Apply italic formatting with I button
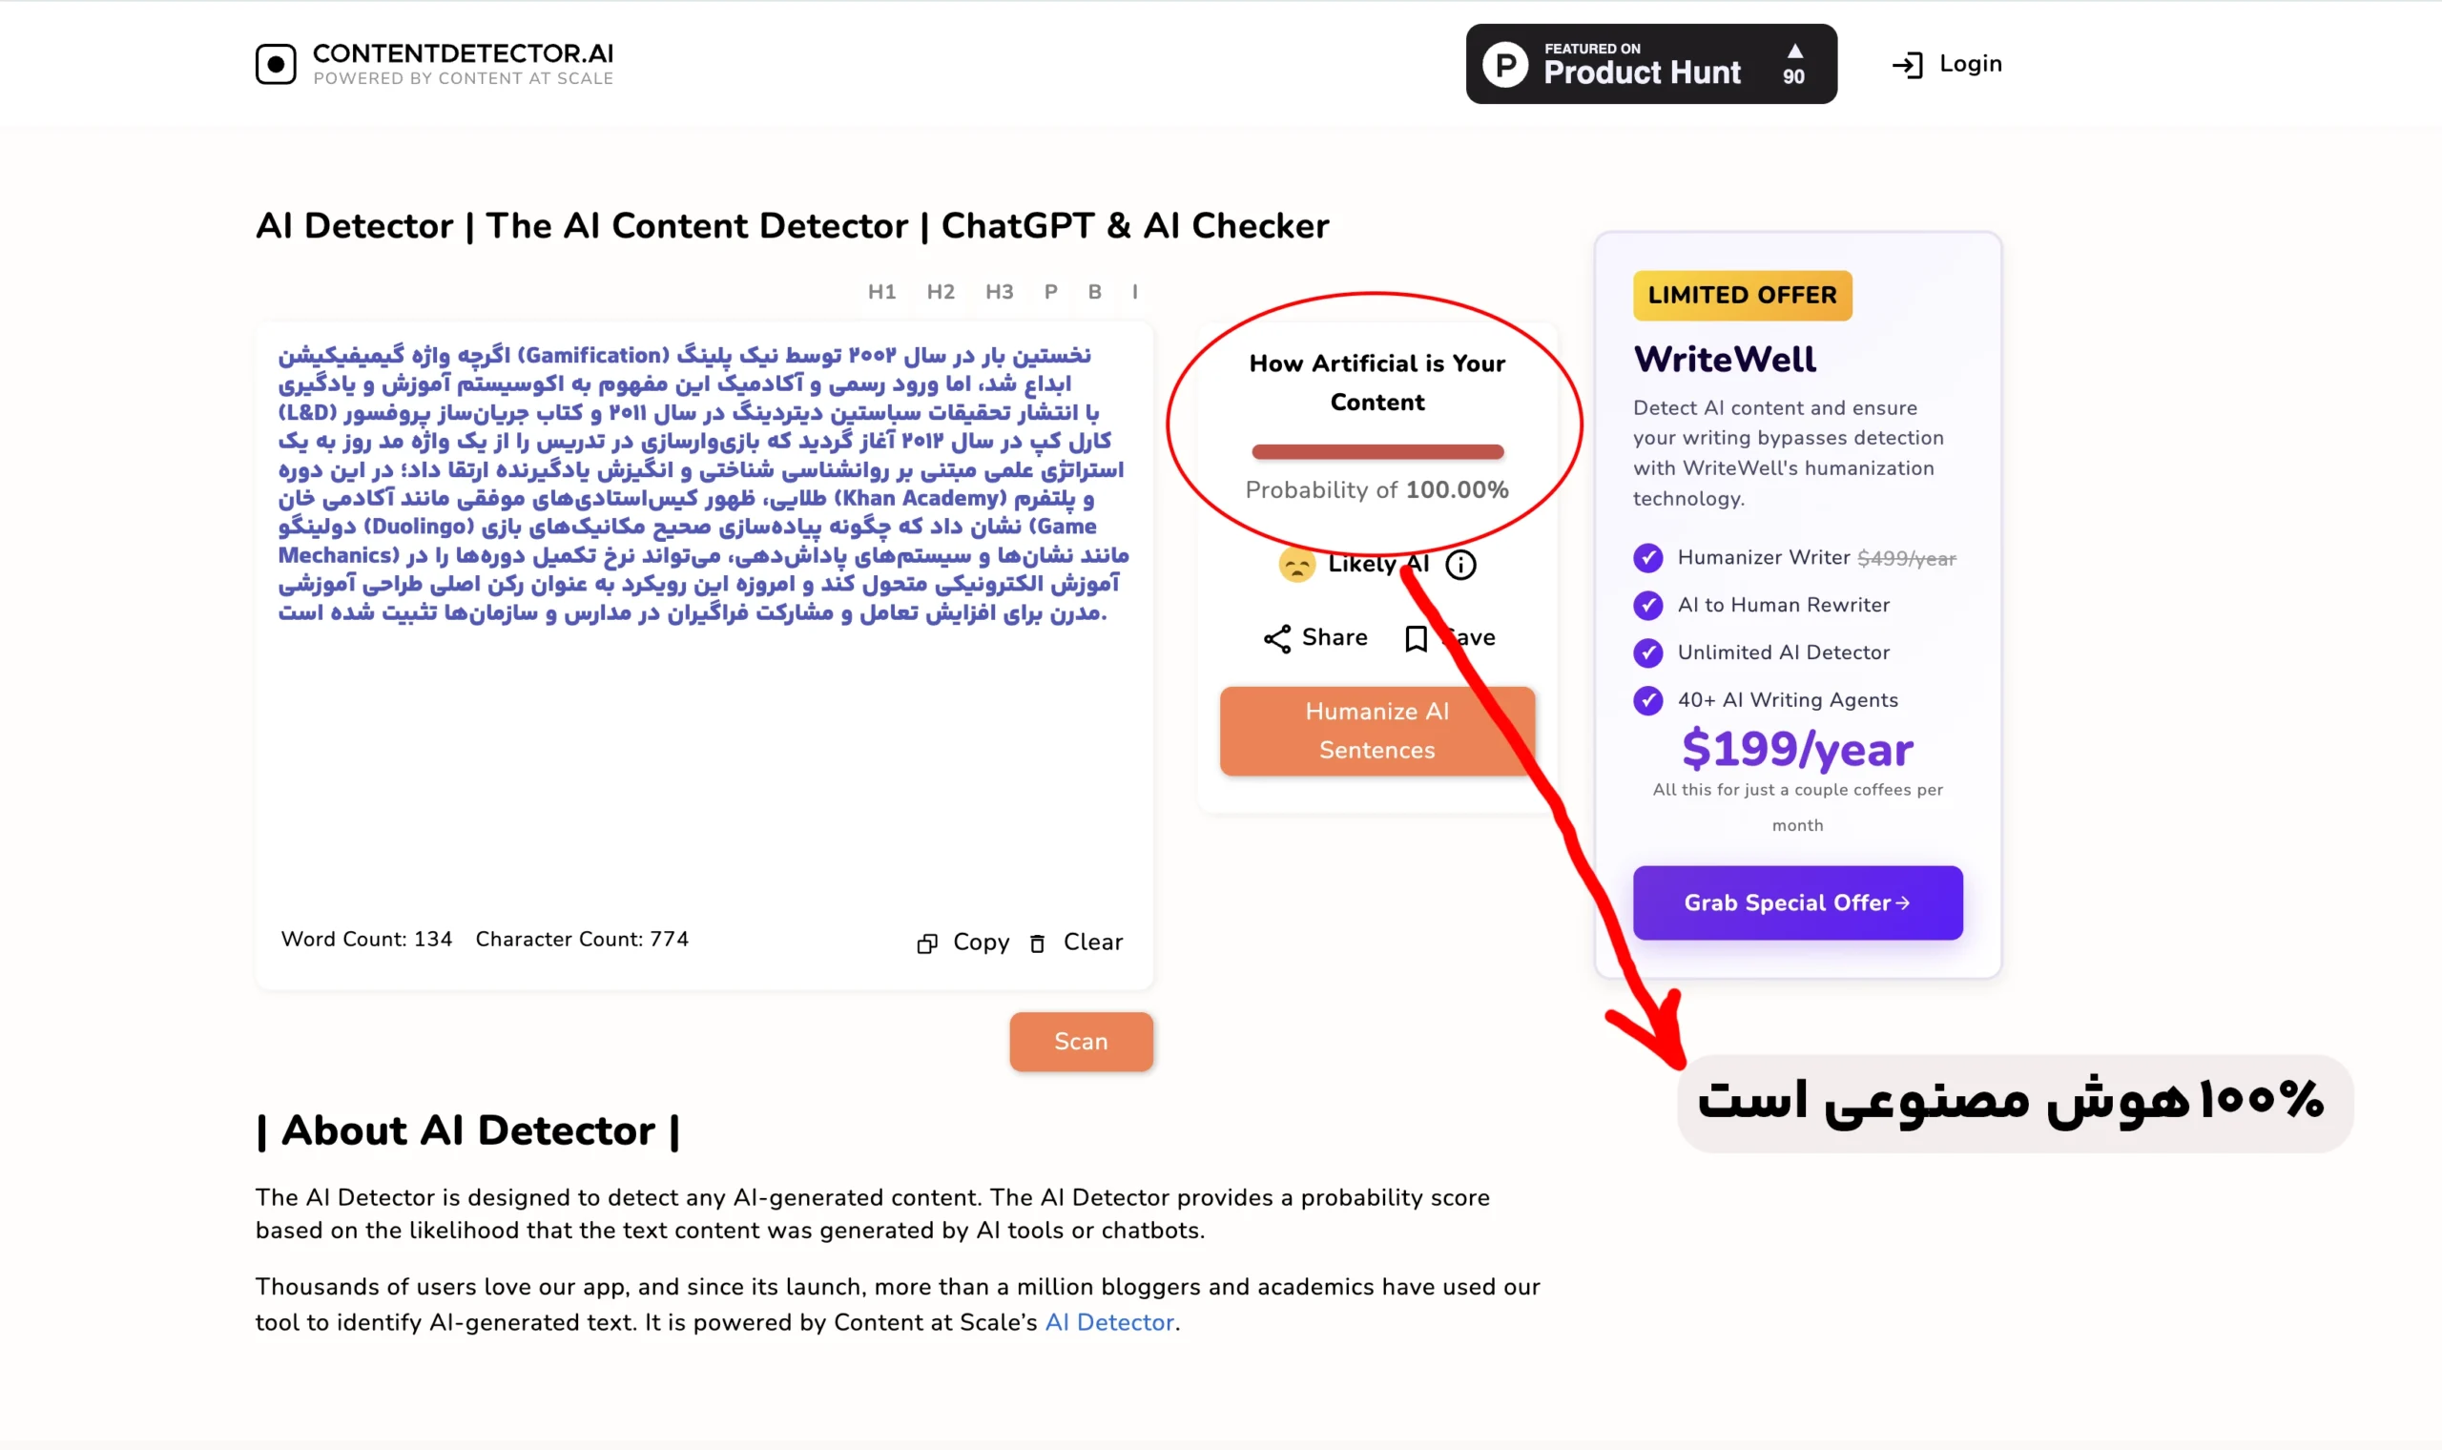This screenshot has width=2442, height=1450. tap(1134, 291)
